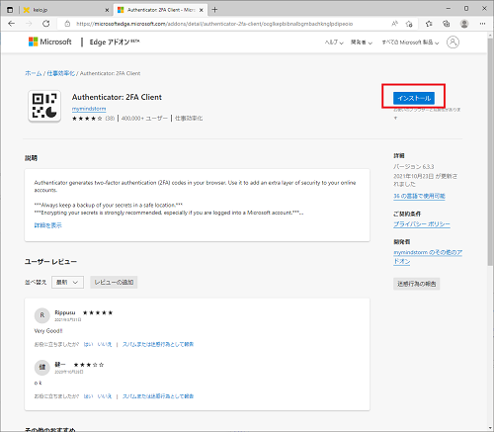Open mymindstorm のその他のアドオン link
The width and height of the screenshot is (494, 432).
pyautogui.click(x=428, y=257)
